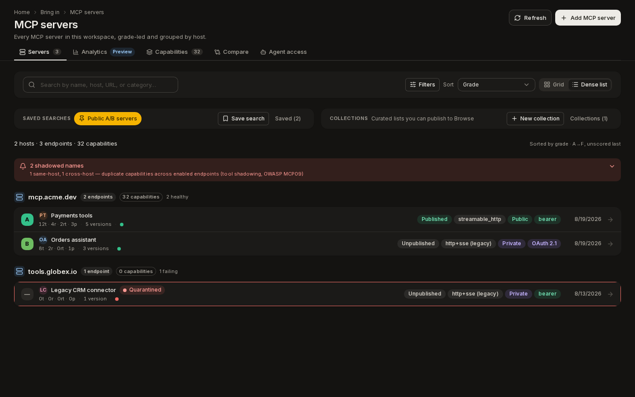Screen dimensions: 635x397
Task: Click New collection button
Action: tap(535, 119)
